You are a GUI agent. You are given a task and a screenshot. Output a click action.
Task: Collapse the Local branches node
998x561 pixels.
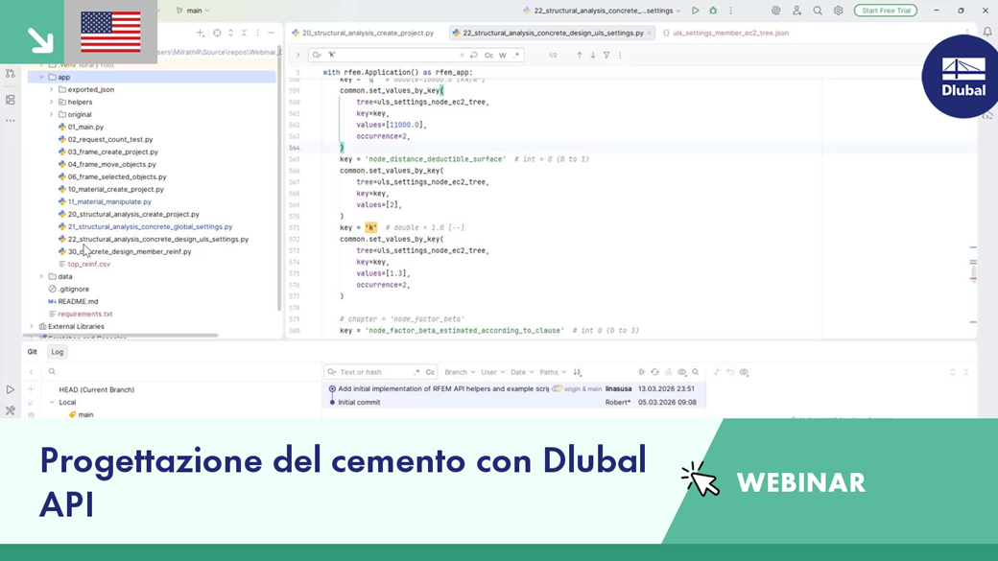click(52, 402)
